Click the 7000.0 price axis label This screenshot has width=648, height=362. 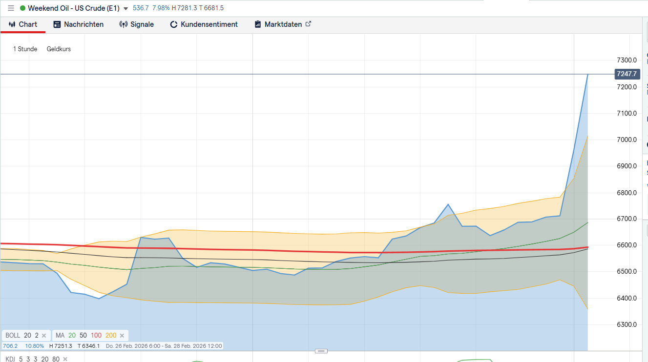click(x=627, y=140)
